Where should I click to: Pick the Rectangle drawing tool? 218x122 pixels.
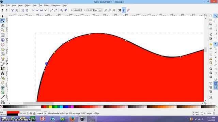click(3, 35)
